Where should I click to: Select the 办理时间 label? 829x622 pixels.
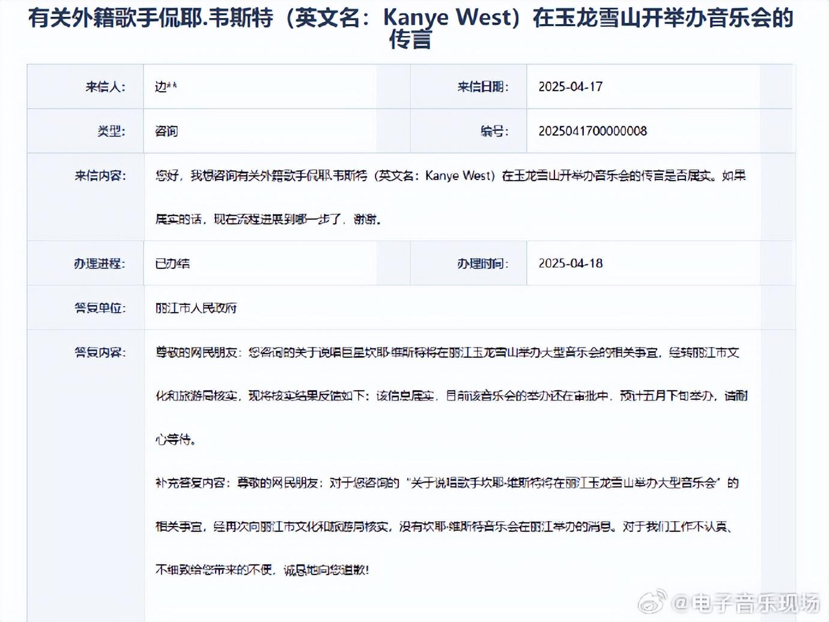pos(483,264)
